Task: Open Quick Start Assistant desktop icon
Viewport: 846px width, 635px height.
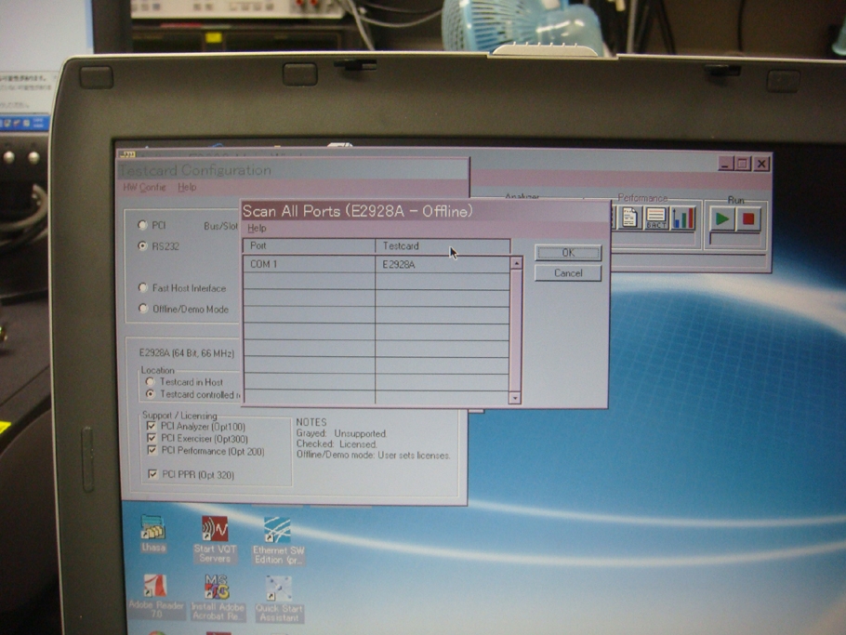Action: coord(279,599)
